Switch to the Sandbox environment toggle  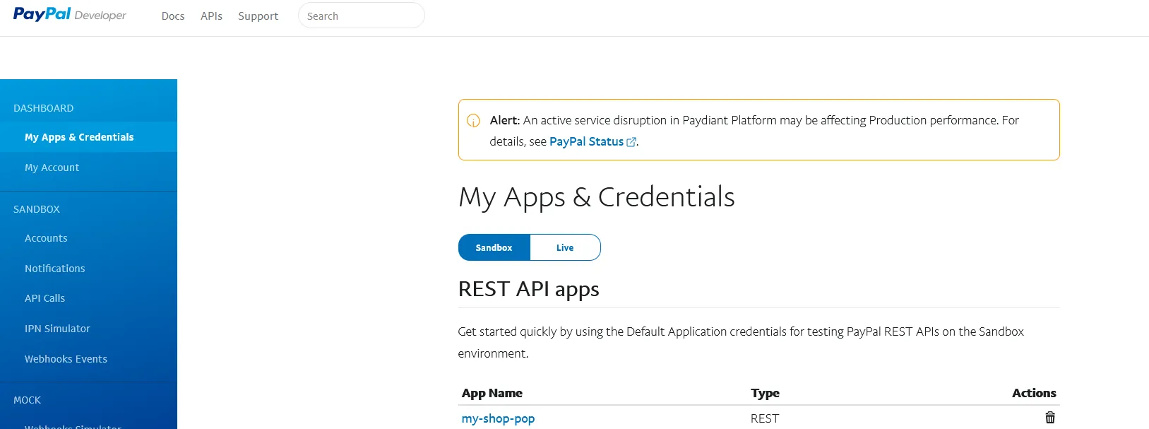click(494, 247)
